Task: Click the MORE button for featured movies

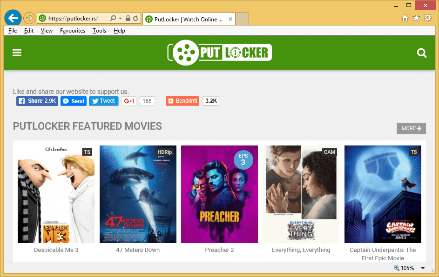Action: pos(411,128)
